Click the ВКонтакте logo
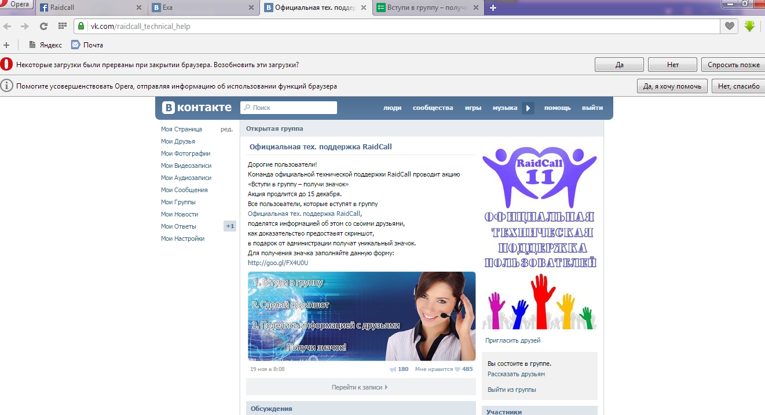This screenshot has height=415, width=765. point(197,108)
